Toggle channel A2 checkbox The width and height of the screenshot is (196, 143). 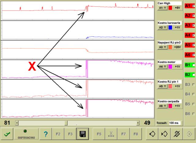(194, 16)
